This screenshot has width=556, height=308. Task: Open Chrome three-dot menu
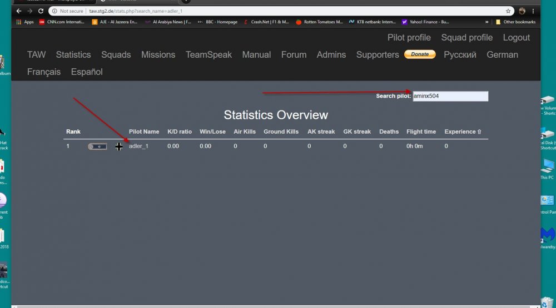coord(533,11)
